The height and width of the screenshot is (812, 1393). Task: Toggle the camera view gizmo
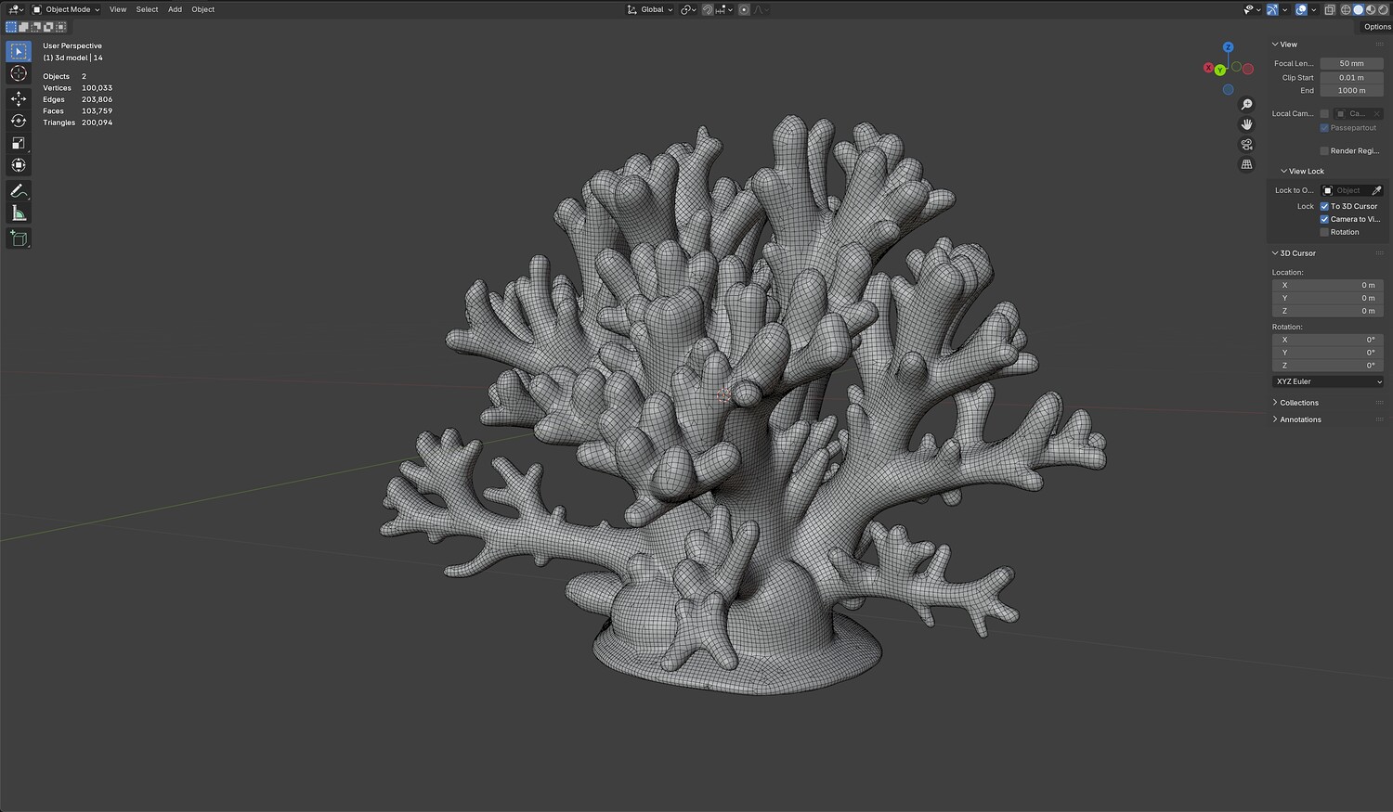tap(1247, 145)
